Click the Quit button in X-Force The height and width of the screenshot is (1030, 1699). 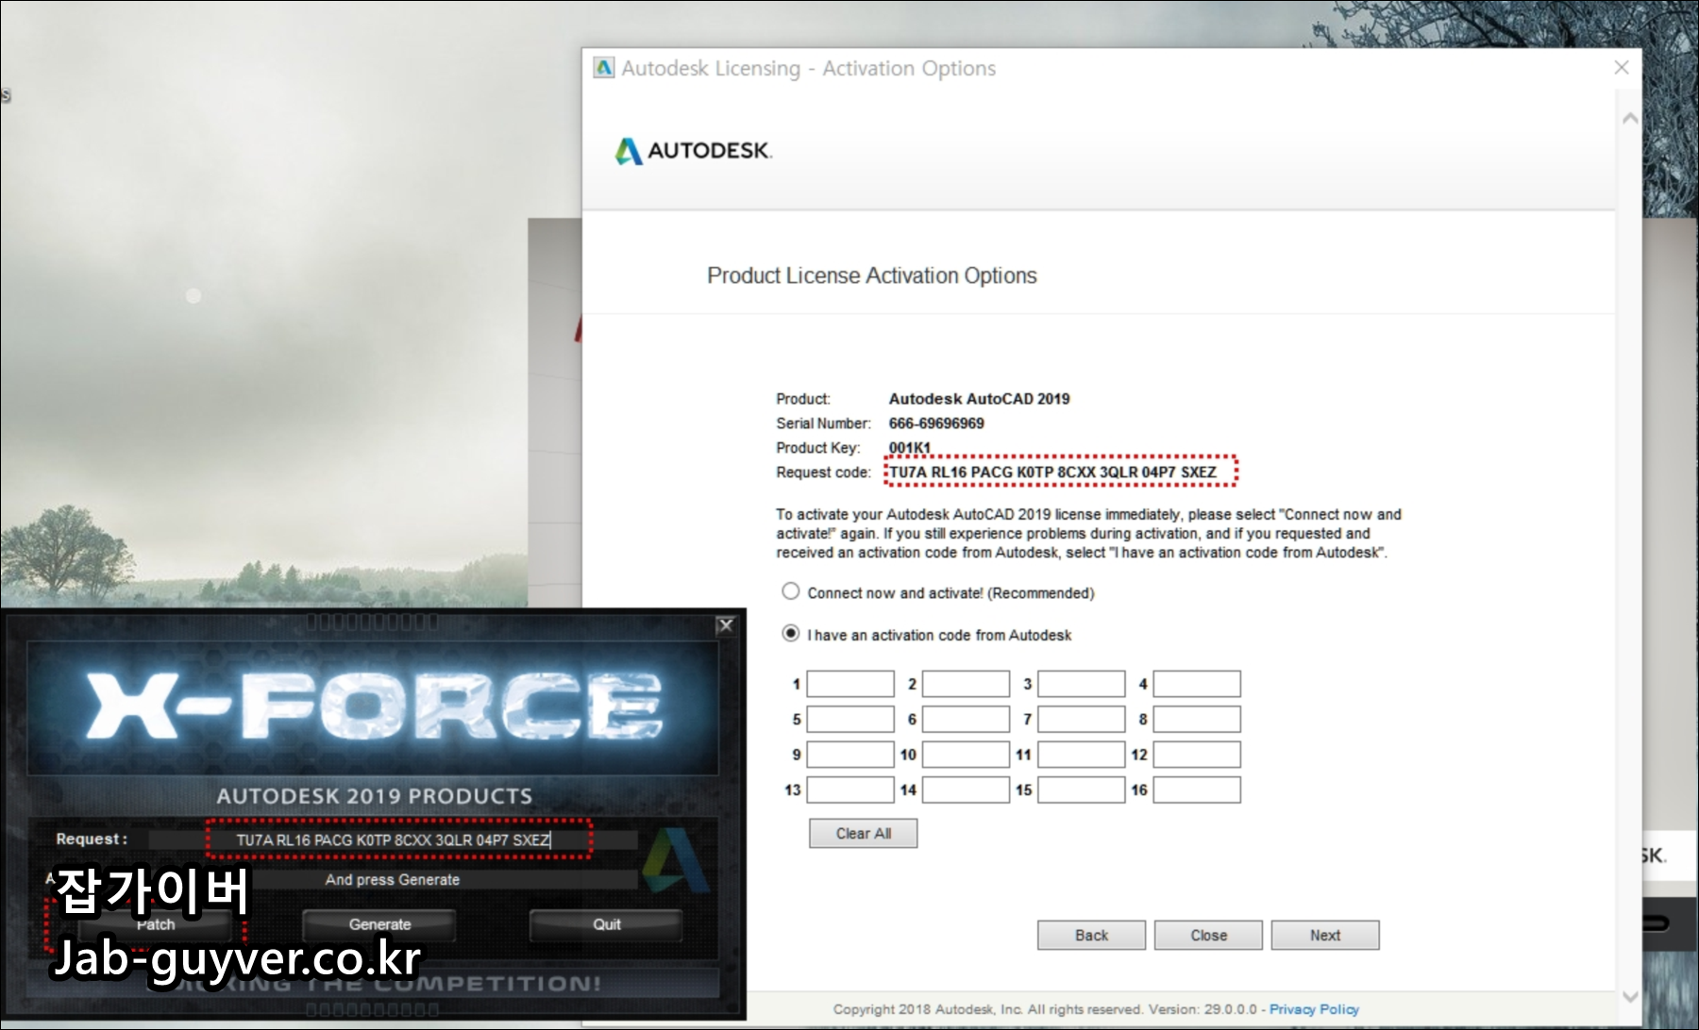pyautogui.click(x=606, y=924)
